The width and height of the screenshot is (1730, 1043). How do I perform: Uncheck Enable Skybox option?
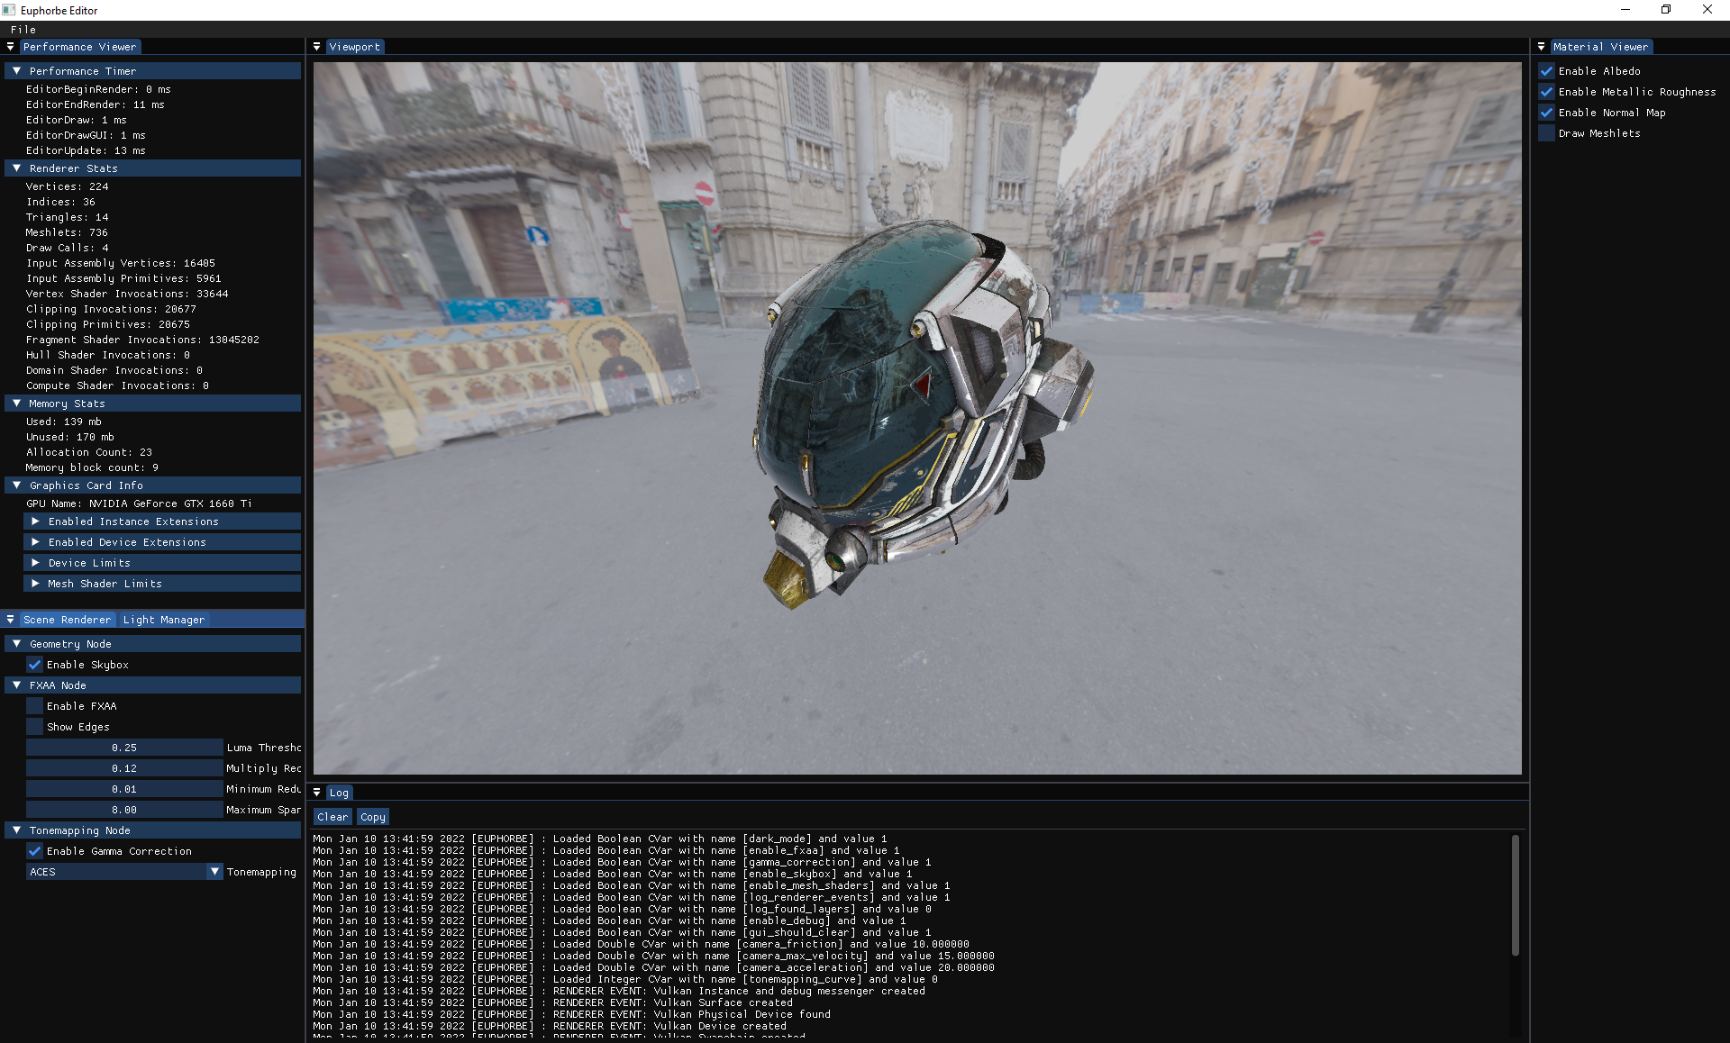click(35, 665)
